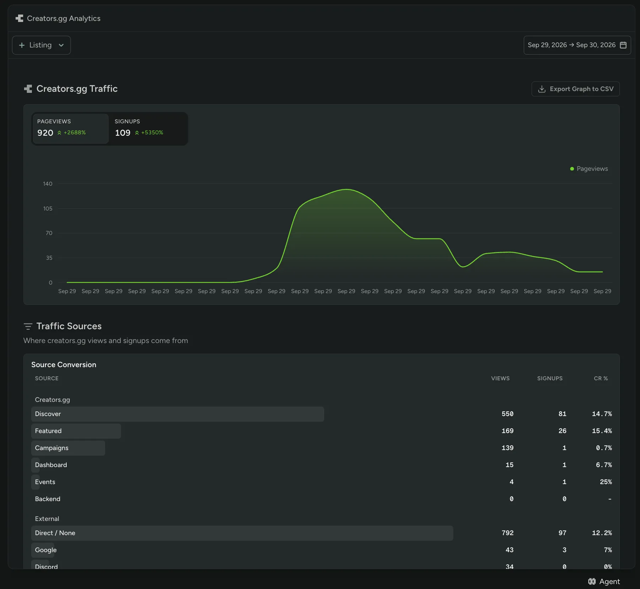Click the SOURCE column header
The height and width of the screenshot is (589, 640).
coord(47,378)
